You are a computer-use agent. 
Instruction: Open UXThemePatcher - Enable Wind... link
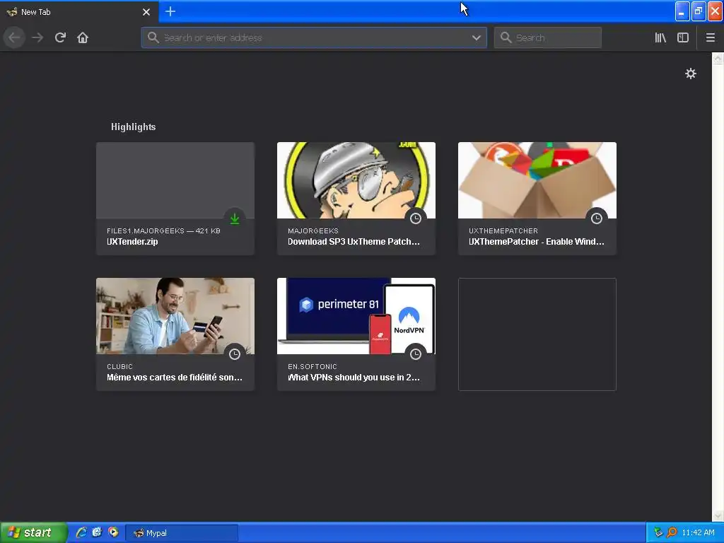click(x=537, y=242)
